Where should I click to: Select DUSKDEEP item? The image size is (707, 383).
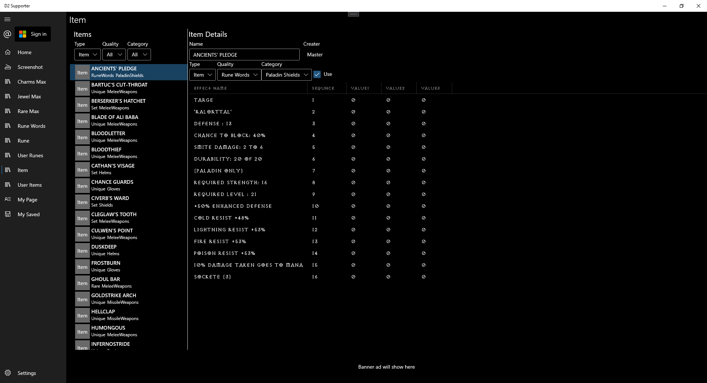pyautogui.click(x=129, y=250)
